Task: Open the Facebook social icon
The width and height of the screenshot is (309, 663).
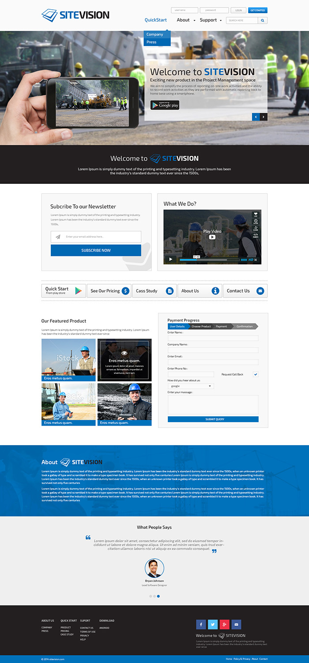Action: pyautogui.click(x=201, y=624)
